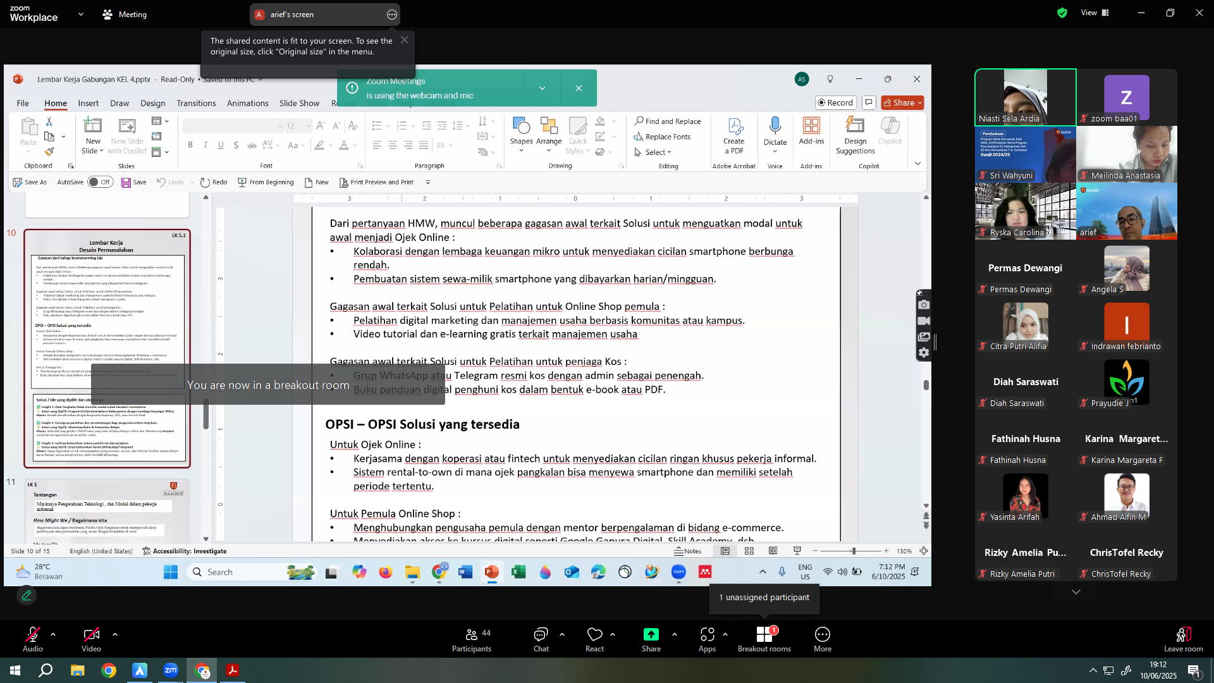Open the Insert ribbon tab

pyautogui.click(x=89, y=103)
